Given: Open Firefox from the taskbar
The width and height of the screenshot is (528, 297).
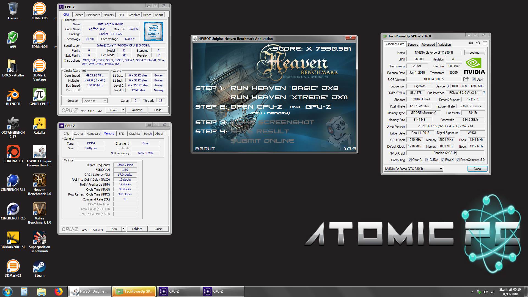Looking at the screenshot, I should click(58, 291).
